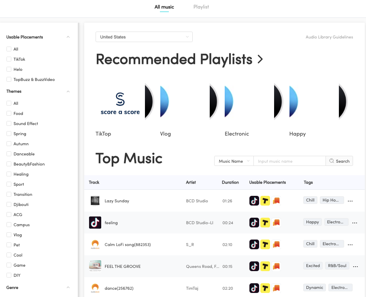Click the Search button

click(x=339, y=161)
